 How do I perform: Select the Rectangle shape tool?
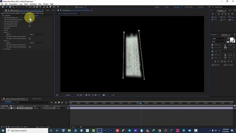tap(34, 7)
